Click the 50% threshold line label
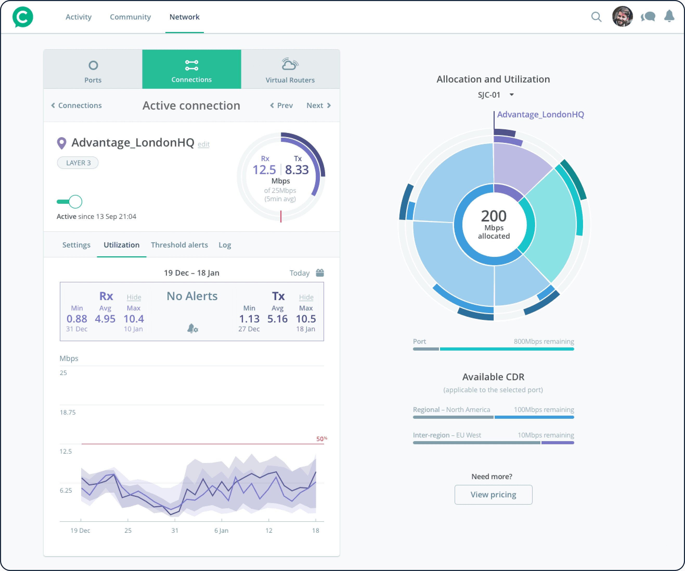 coord(322,439)
